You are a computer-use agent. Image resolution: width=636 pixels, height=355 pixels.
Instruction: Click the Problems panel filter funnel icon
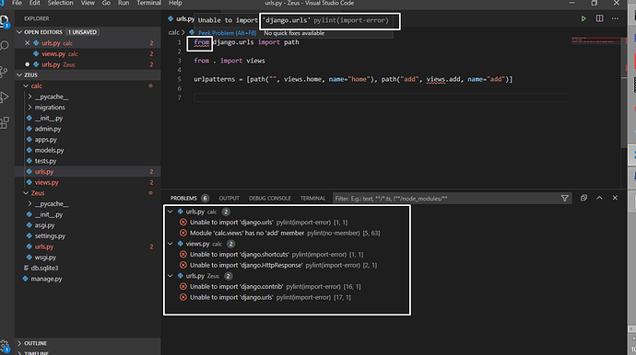click(x=565, y=198)
